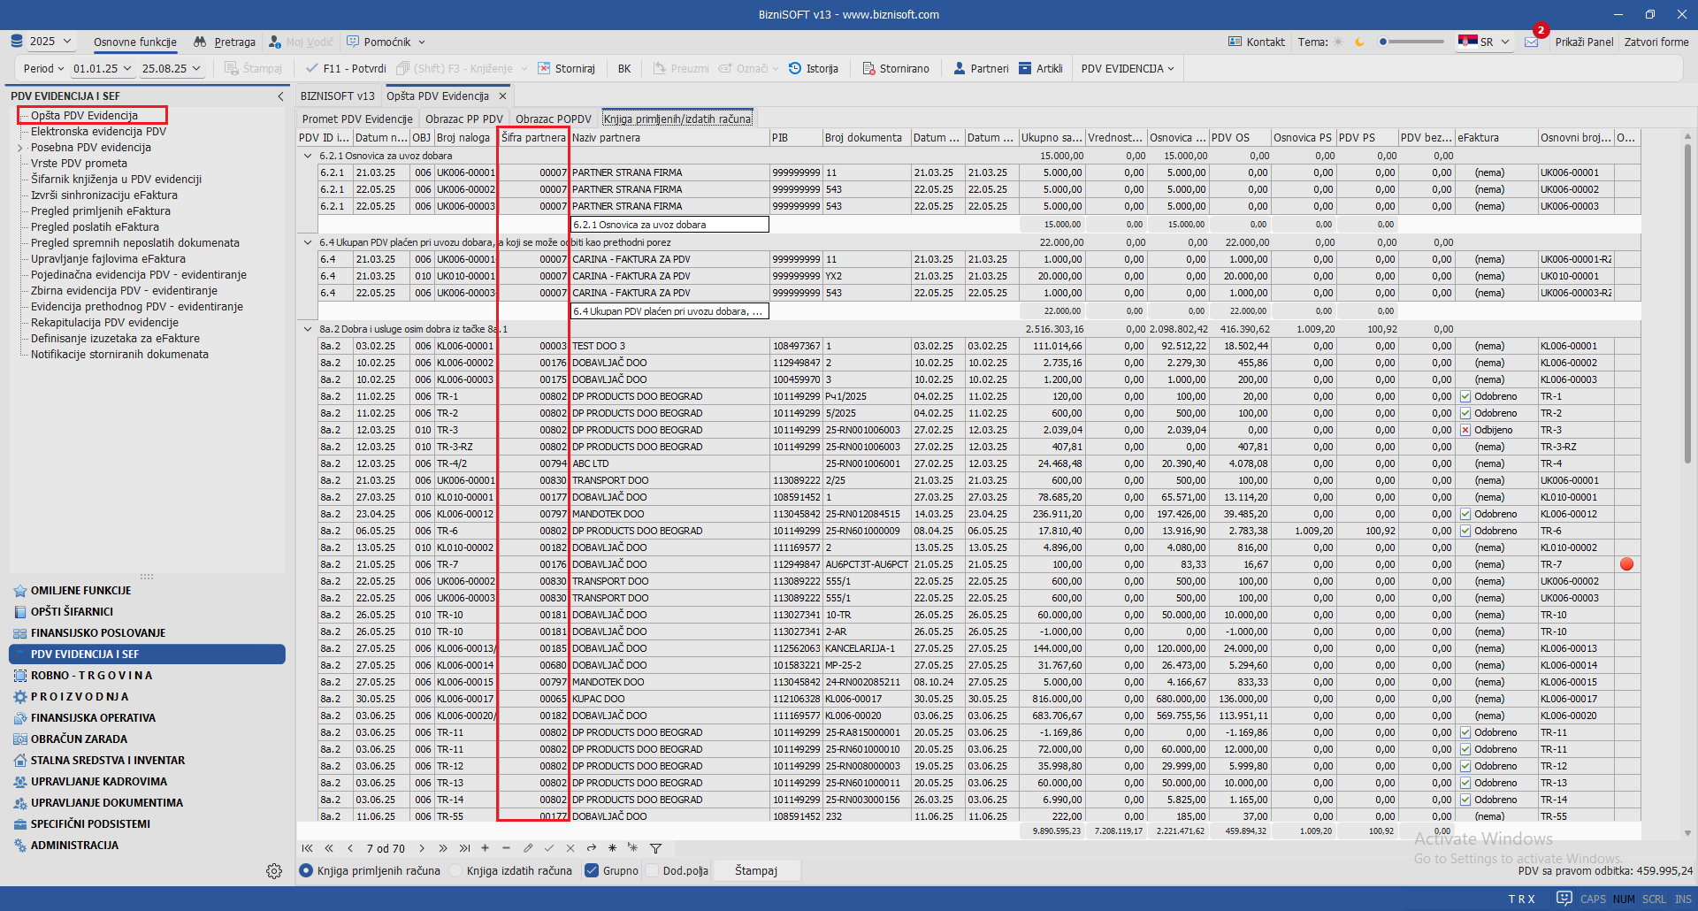Click the filter funnel icon in grid navigator

[655, 848]
